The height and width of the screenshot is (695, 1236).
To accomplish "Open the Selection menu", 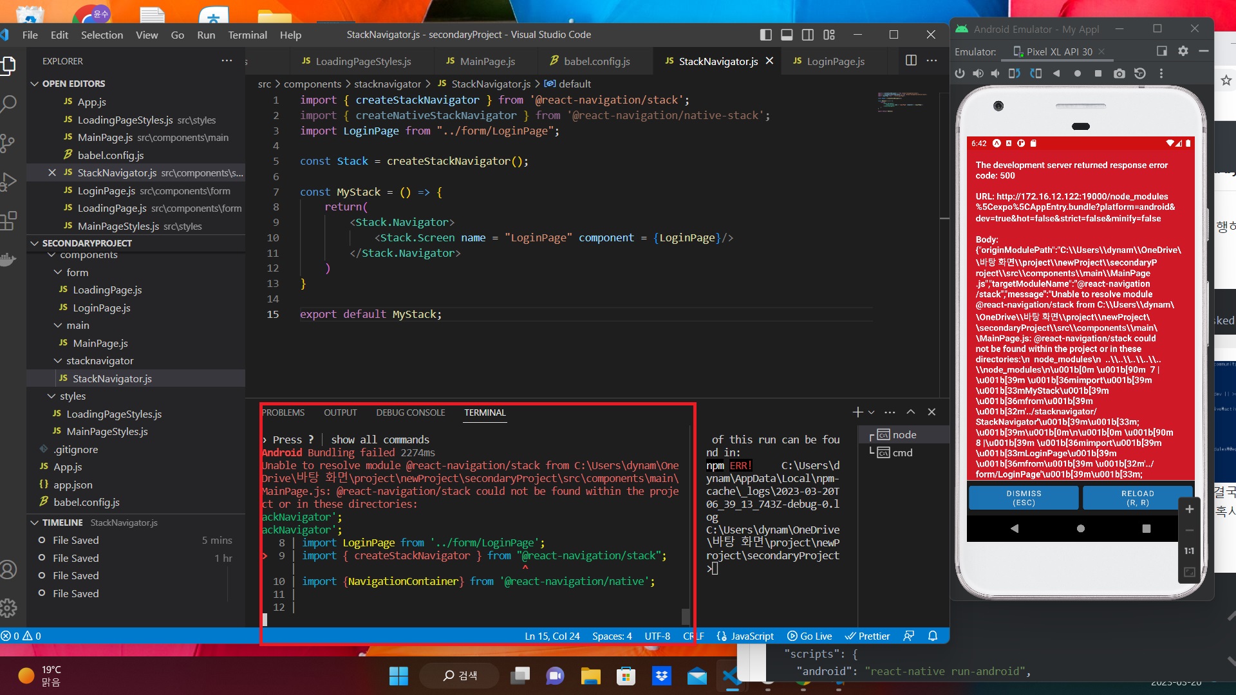I will coord(102,35).
